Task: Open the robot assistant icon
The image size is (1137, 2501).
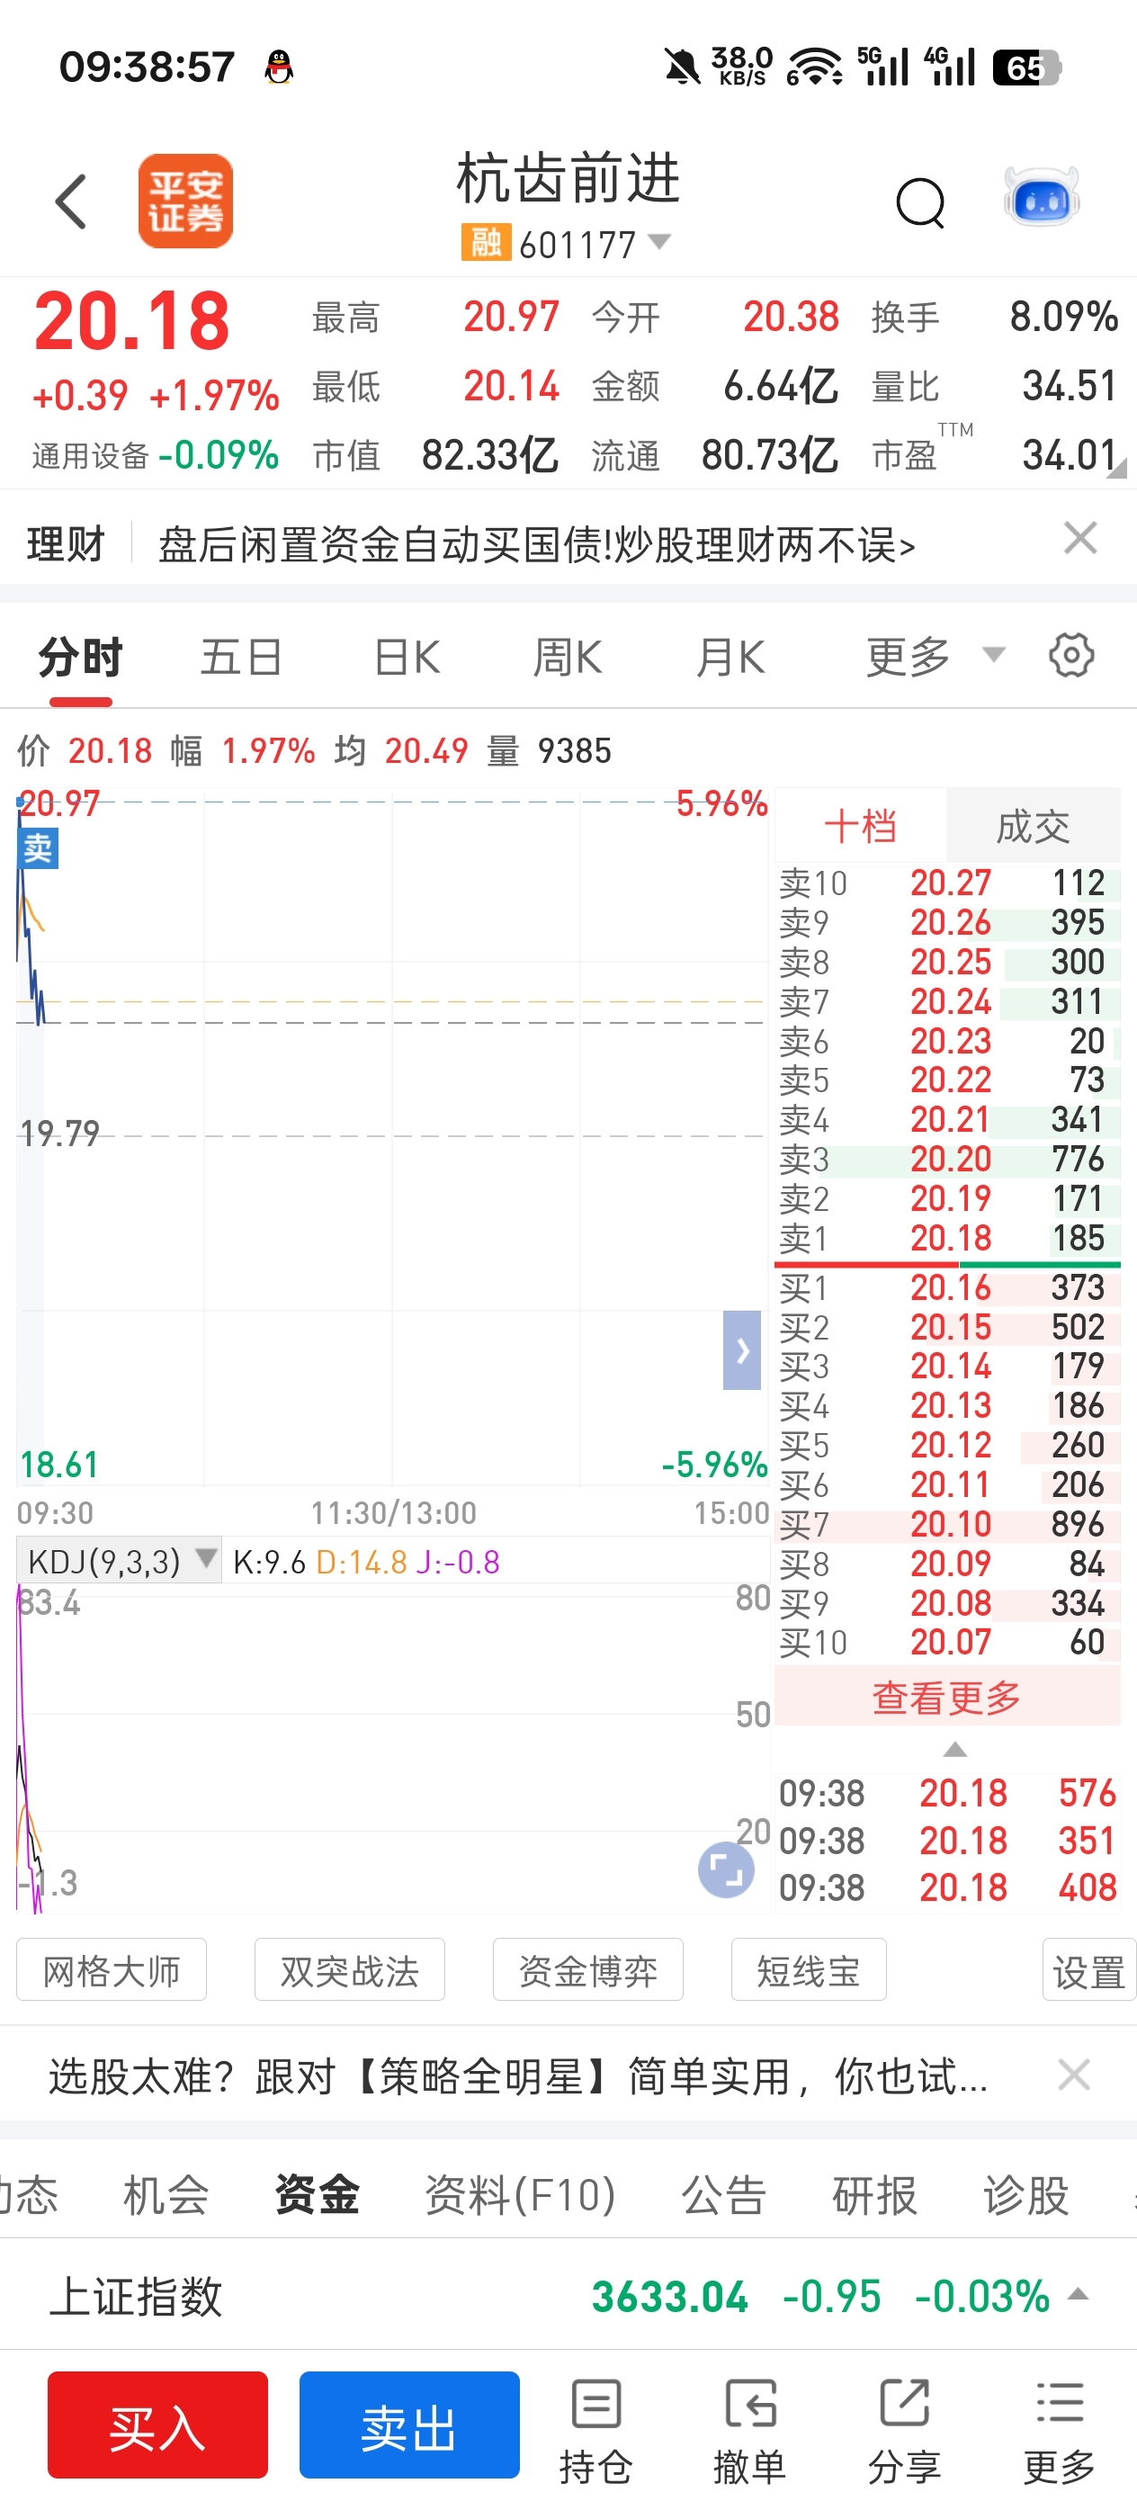Action: pos(1042,199)
